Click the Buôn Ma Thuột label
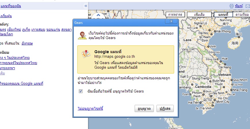 [218, 82]
